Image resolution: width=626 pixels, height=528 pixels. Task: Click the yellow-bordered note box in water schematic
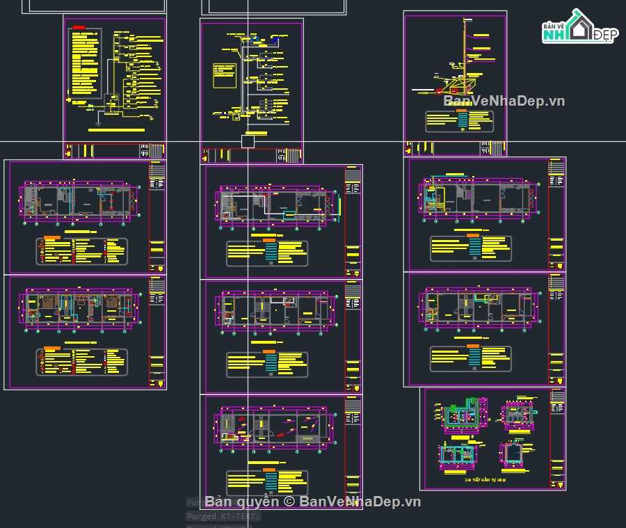[225, 75]
